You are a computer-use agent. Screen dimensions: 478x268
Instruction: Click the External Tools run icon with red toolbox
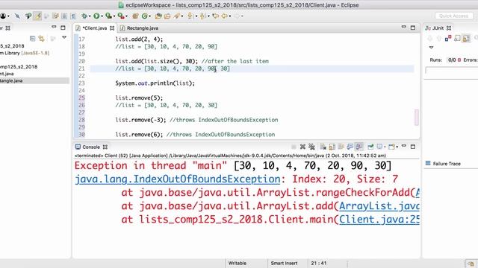[x=121, y=16]
